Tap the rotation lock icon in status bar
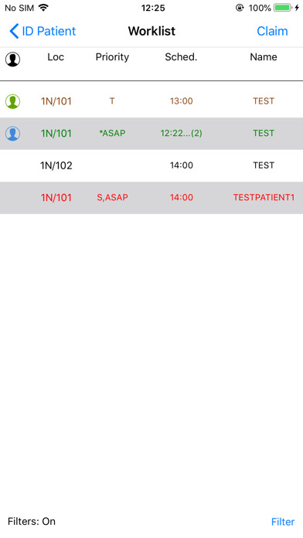 (x=240, y=8)
